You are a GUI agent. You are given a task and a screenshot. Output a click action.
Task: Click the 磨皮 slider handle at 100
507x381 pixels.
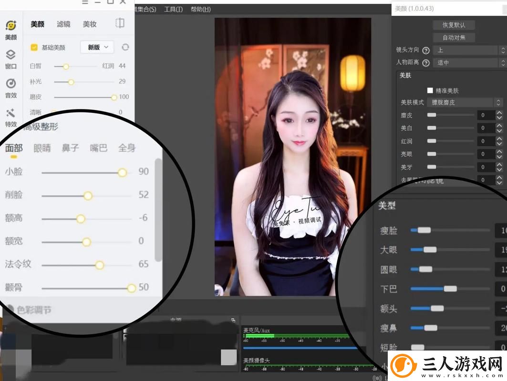[114, 97]
